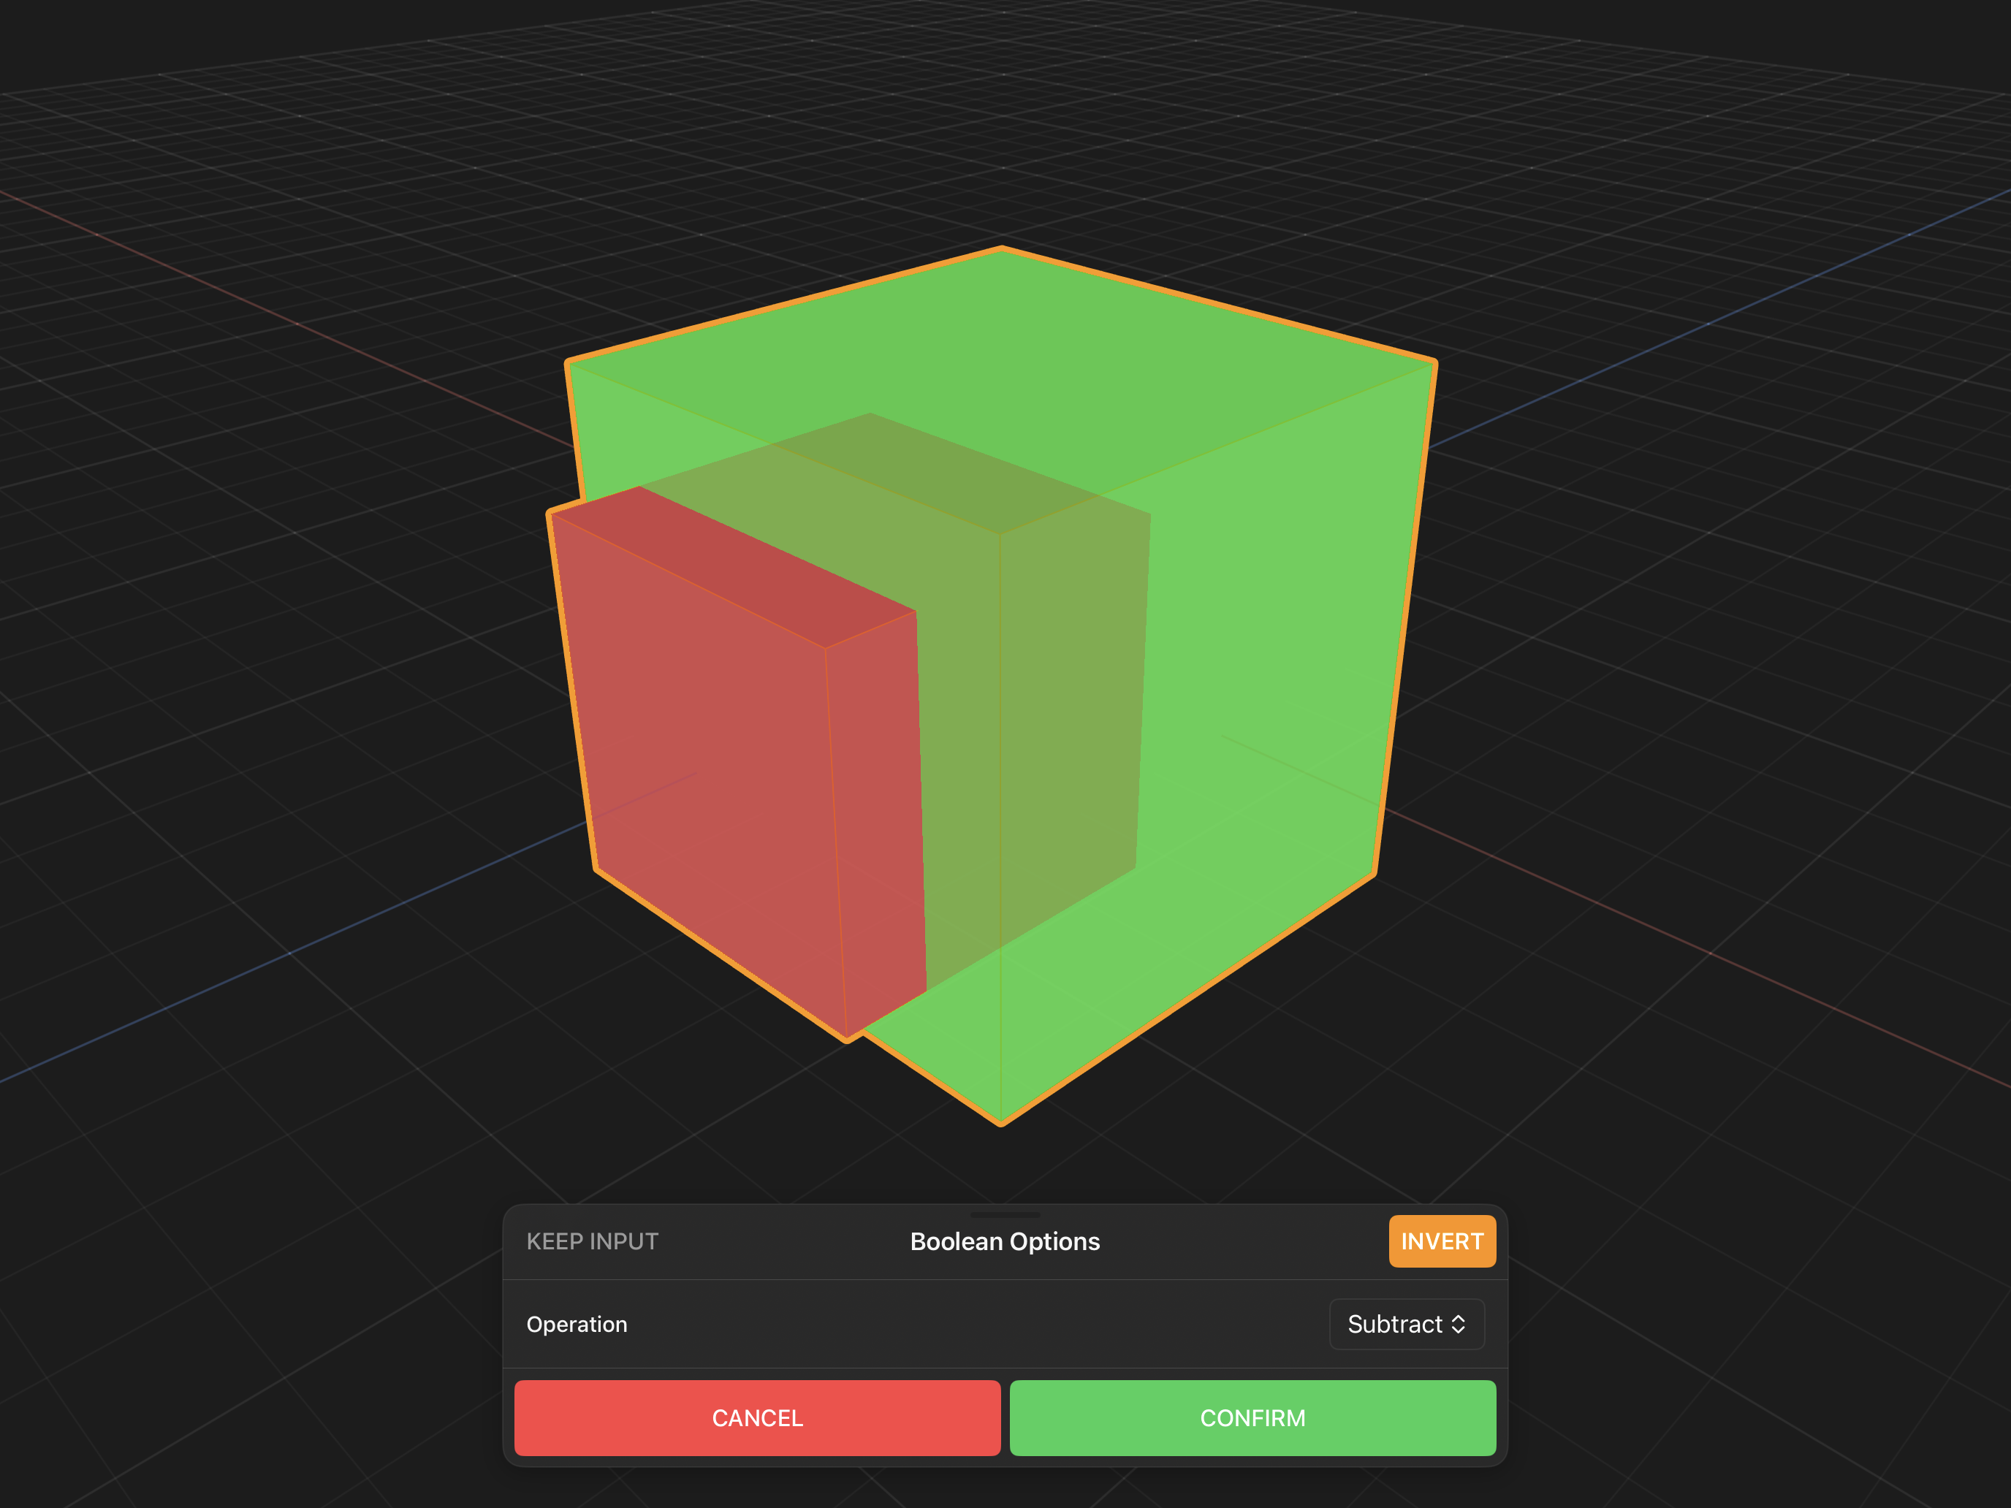Click the Operation label
The height and width of the screenshot is (1508, 2011).
pyautogui.click(x=577, y=1325)
